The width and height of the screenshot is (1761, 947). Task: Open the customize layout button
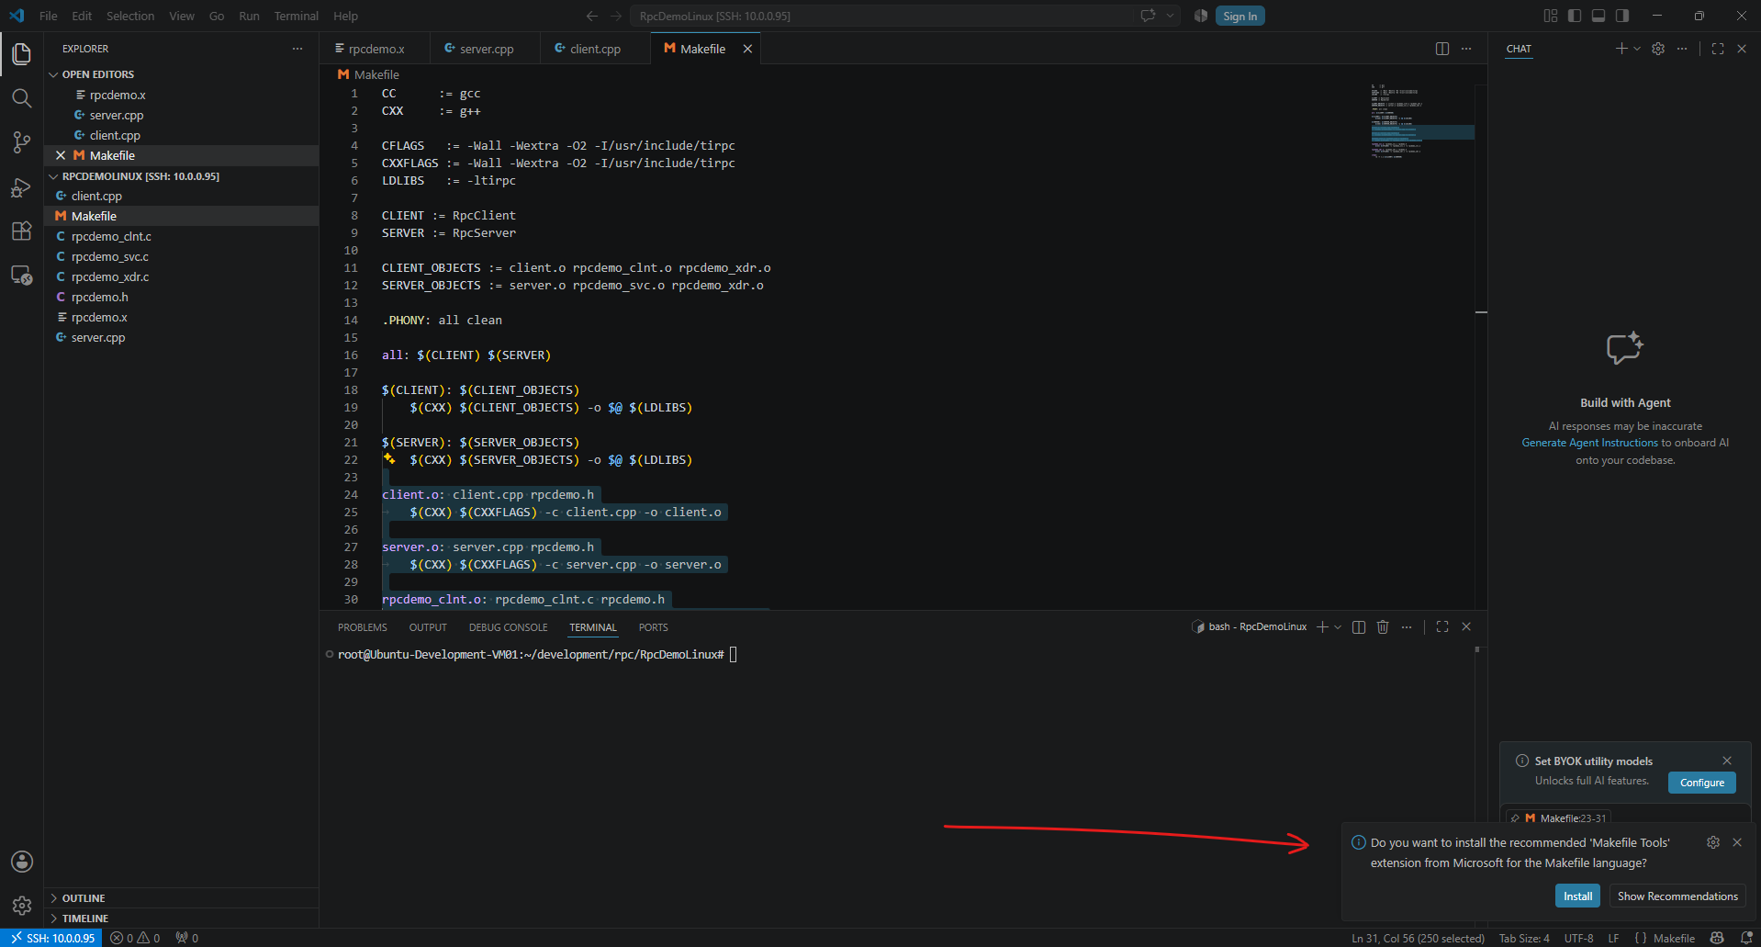tap(1551, 16)
